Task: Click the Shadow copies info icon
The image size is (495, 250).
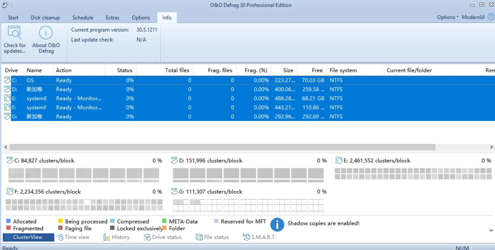Action: point(277,224)
